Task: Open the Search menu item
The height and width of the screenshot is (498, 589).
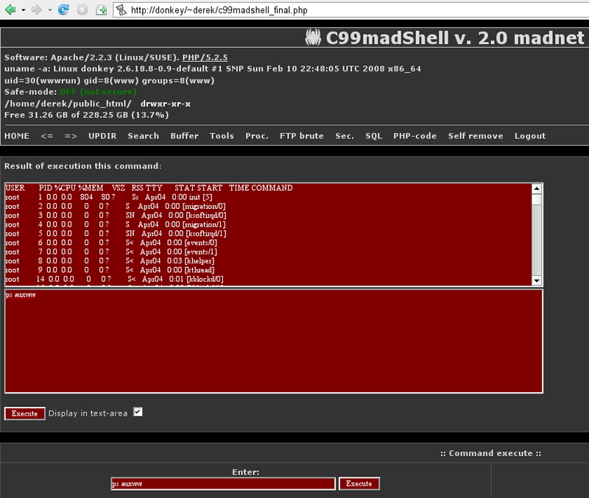Action: point(143,136)
